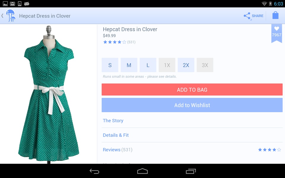This screenshot has height=178, width=285.
Task: Tap the Wi-Fi status icon
Action: pyautogui.click(x=264, y=4)
